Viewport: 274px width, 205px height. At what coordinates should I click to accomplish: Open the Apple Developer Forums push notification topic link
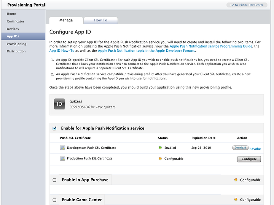146,50
